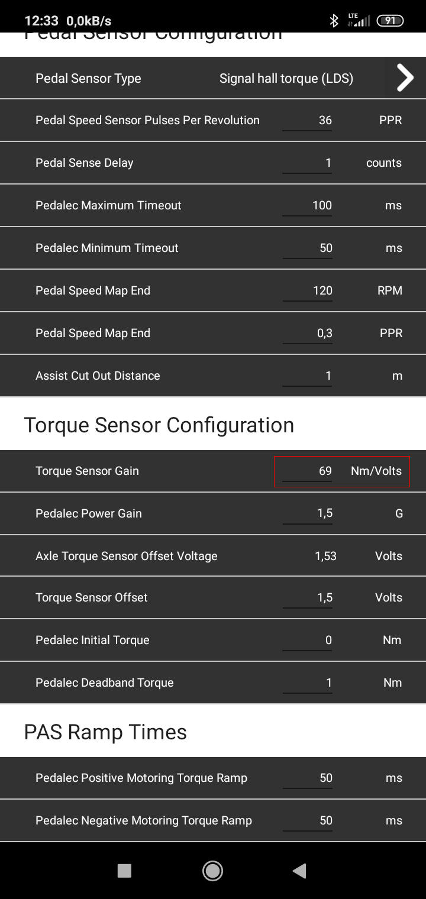Tap Axle Torque Sensor Offset Voltage reading
426x899 pixels.
pos(325,556)
